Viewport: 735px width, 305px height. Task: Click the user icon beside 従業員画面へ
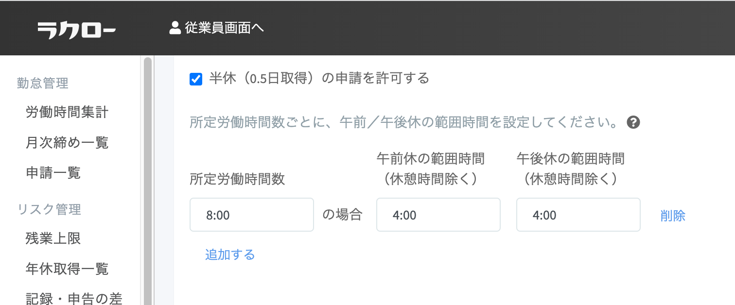coord(175,28)
